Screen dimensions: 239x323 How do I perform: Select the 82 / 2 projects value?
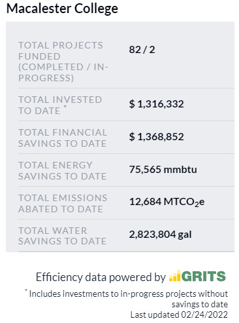142,50
